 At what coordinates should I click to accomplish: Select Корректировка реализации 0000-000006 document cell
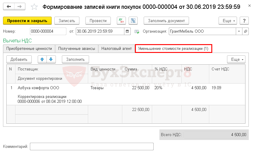point(52,99)
